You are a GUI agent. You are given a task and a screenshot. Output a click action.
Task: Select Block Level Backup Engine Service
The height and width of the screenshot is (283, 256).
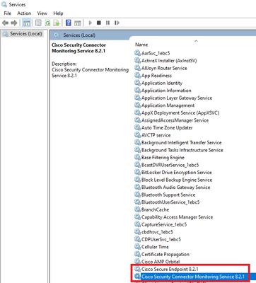[x=177, y=180]
